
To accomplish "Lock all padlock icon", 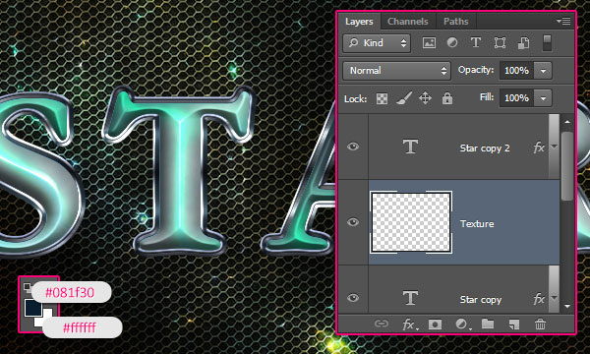I will click(x=447, y=98).
